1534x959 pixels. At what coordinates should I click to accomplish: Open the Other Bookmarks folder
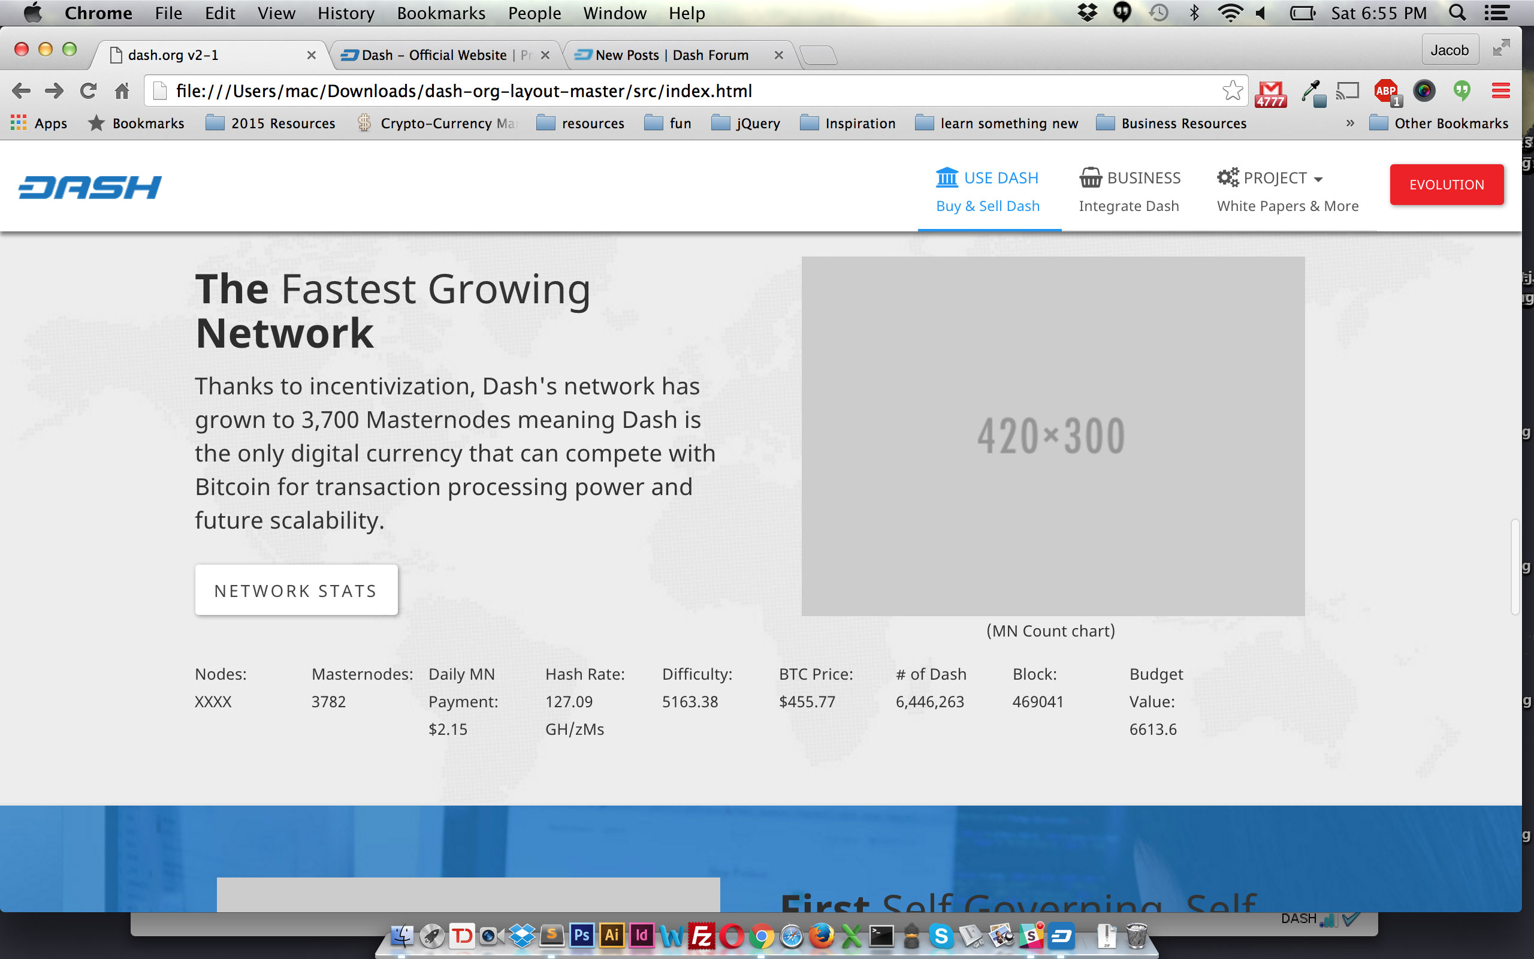click(1439, 123)
